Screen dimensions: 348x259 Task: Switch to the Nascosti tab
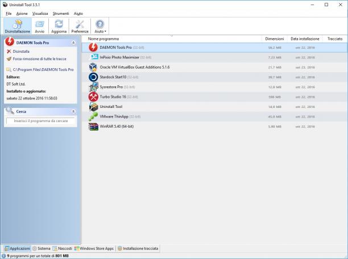tap(63, 248)
